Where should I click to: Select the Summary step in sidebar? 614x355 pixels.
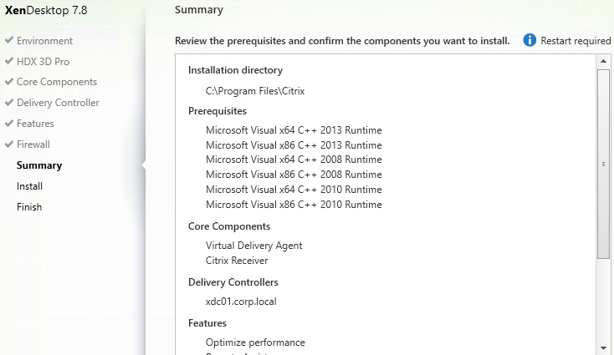click(x=39, y=165)
